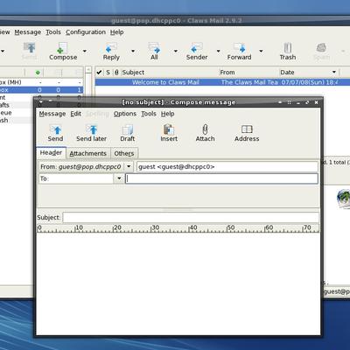
Task: Click the From address field
Action: point(227,166)
